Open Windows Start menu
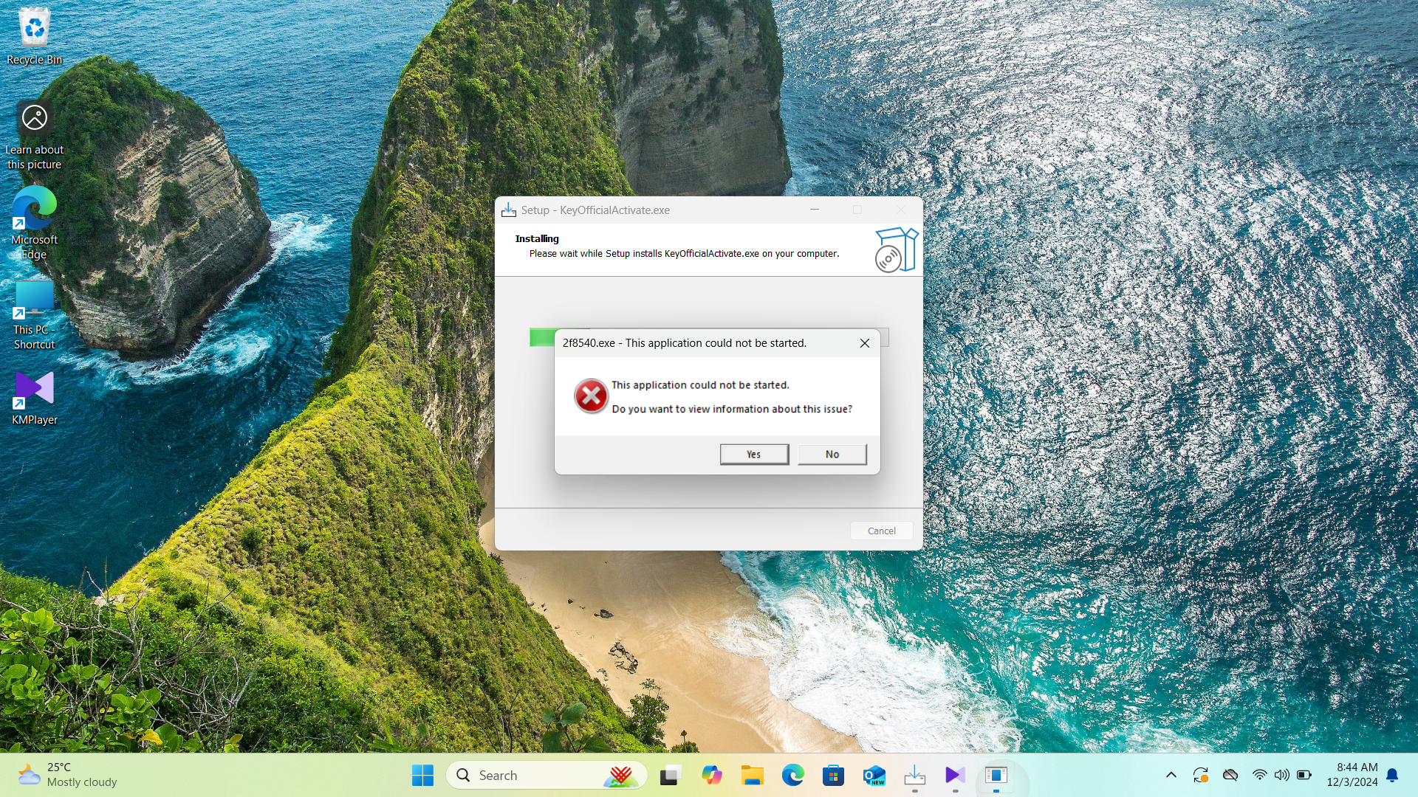The width and height of the screenshot is (1418, 797). (x=422, y=776)
